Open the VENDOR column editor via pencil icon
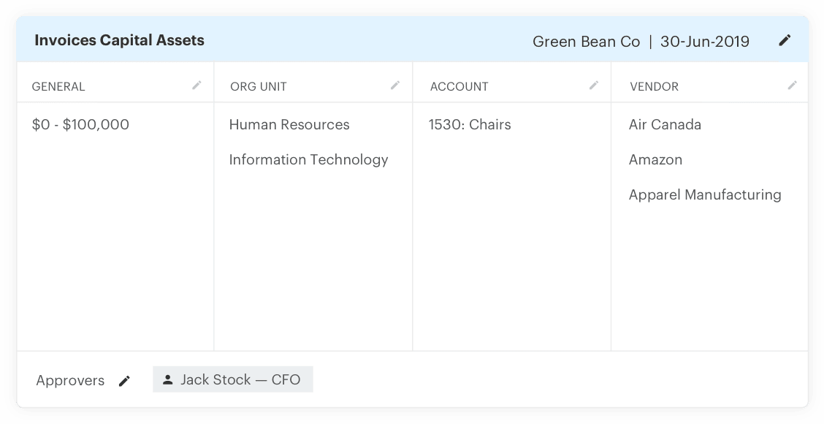Viewport: 824px width, 424px height. point(793,86)
